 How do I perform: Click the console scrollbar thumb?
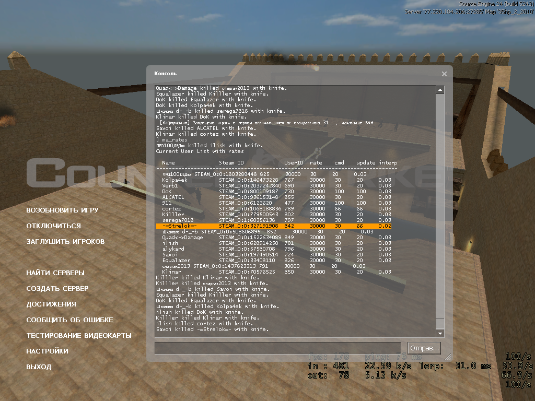tap(440, 323)
